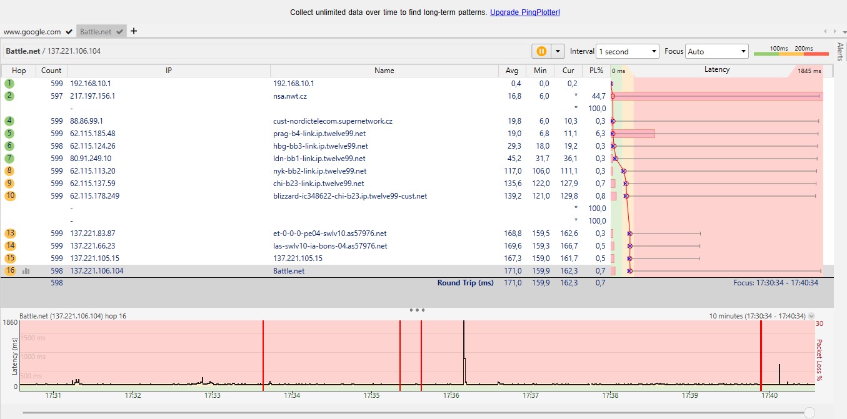Click the 100ms/200ms latency color scale bar

(791, 54)
